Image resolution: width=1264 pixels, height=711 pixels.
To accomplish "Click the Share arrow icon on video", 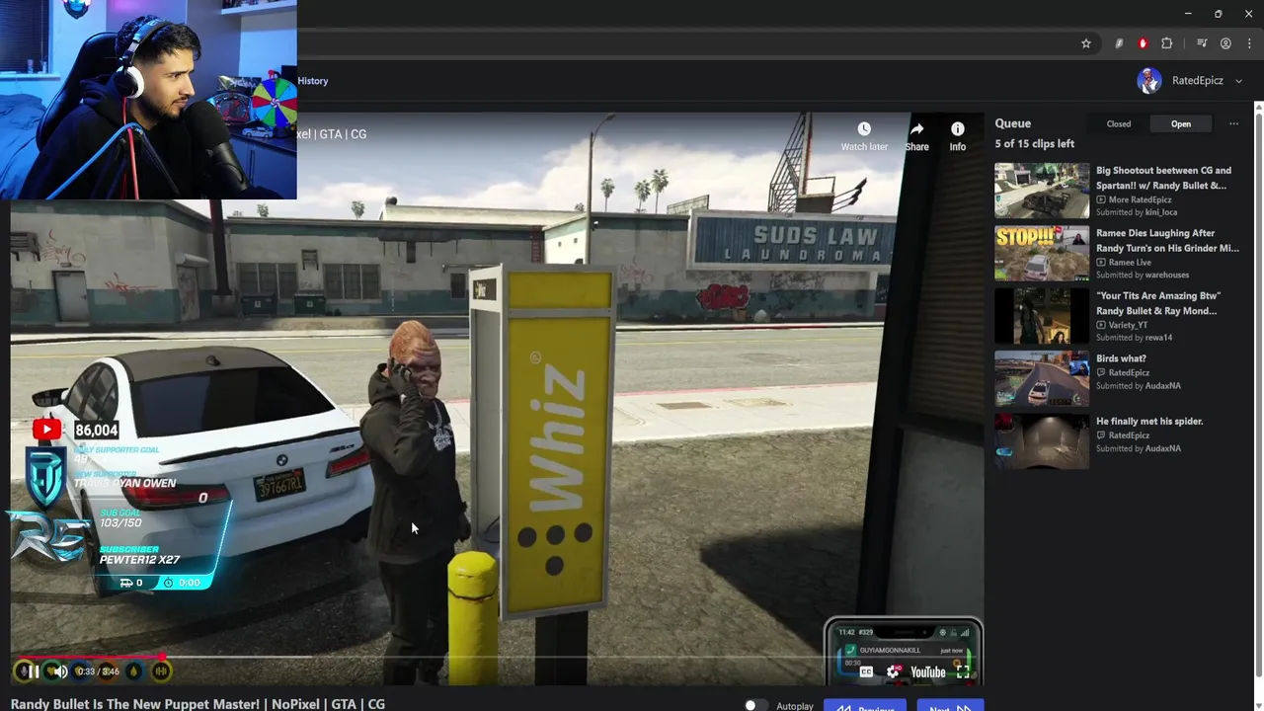I will point(916,129).
